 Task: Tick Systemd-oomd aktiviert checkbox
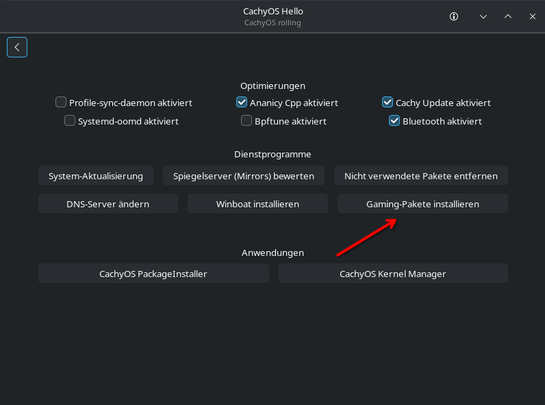[70, 120]
